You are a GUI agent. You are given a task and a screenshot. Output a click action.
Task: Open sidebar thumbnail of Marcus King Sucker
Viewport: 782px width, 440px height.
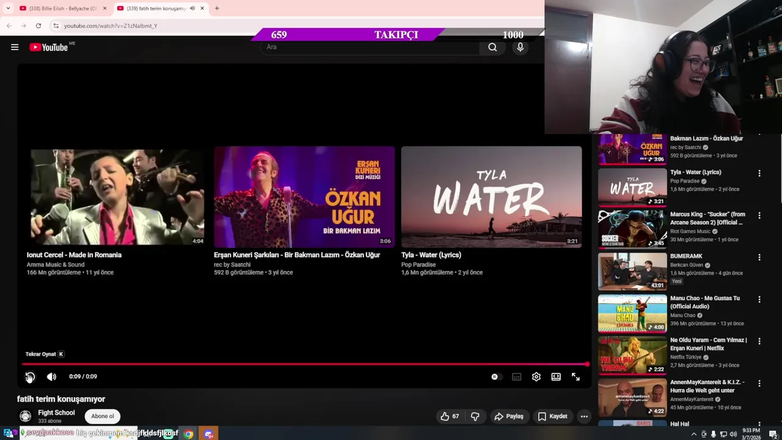[x=632, y=229]
